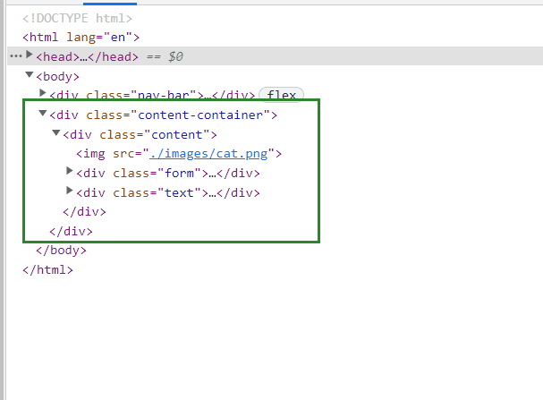
Task: Select the div class="content" node
Action: pyautogui.click(x=140, y=135)
